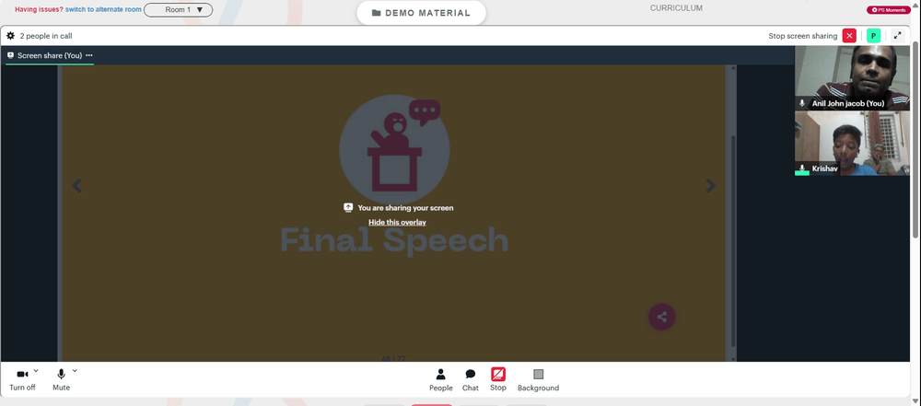Click Hide this overlay link
This screenshot has width=921, height=406.
click(397, 222)
